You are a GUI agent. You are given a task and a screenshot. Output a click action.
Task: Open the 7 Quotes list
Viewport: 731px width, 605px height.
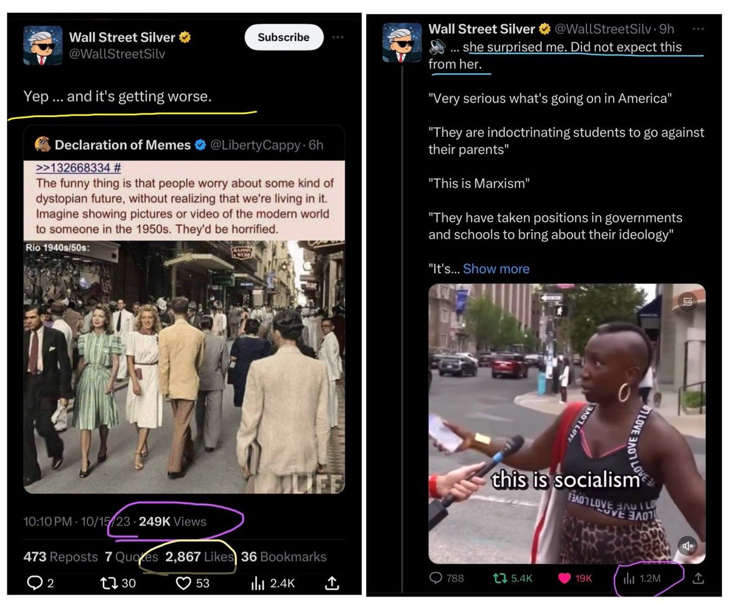click(131, 557)
